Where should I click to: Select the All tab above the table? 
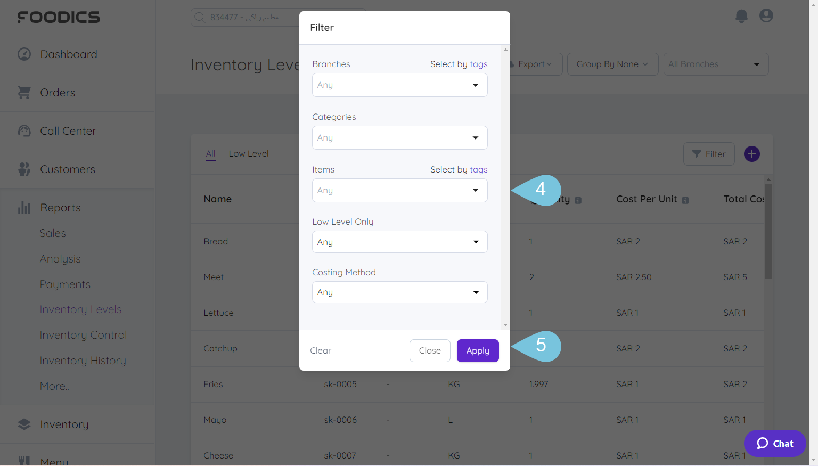(x=210, y=153)
